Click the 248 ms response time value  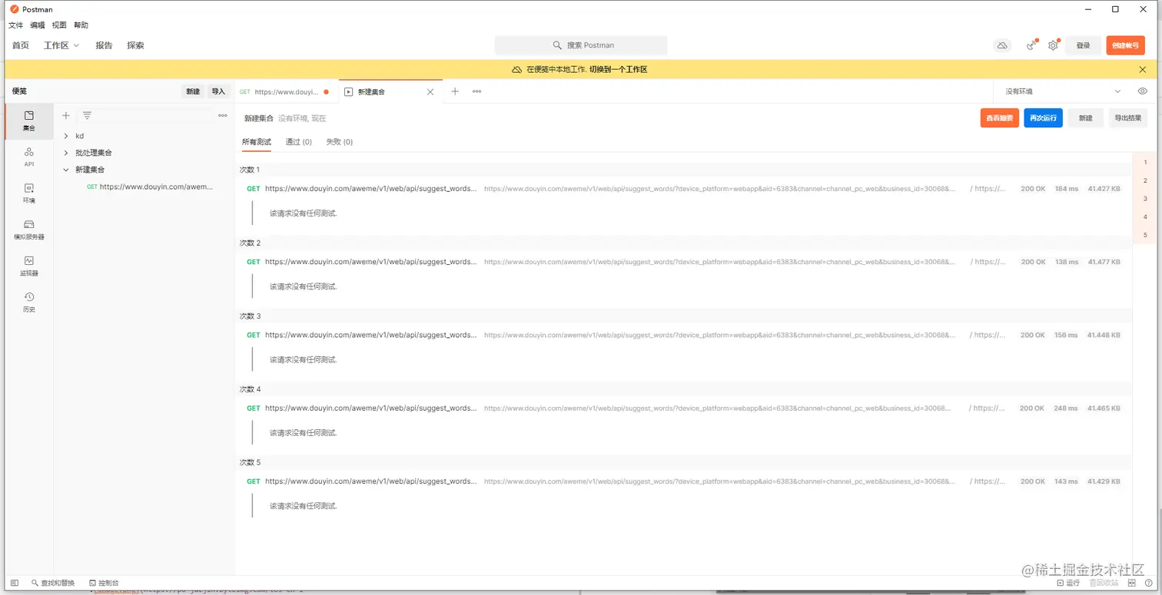1066,408
